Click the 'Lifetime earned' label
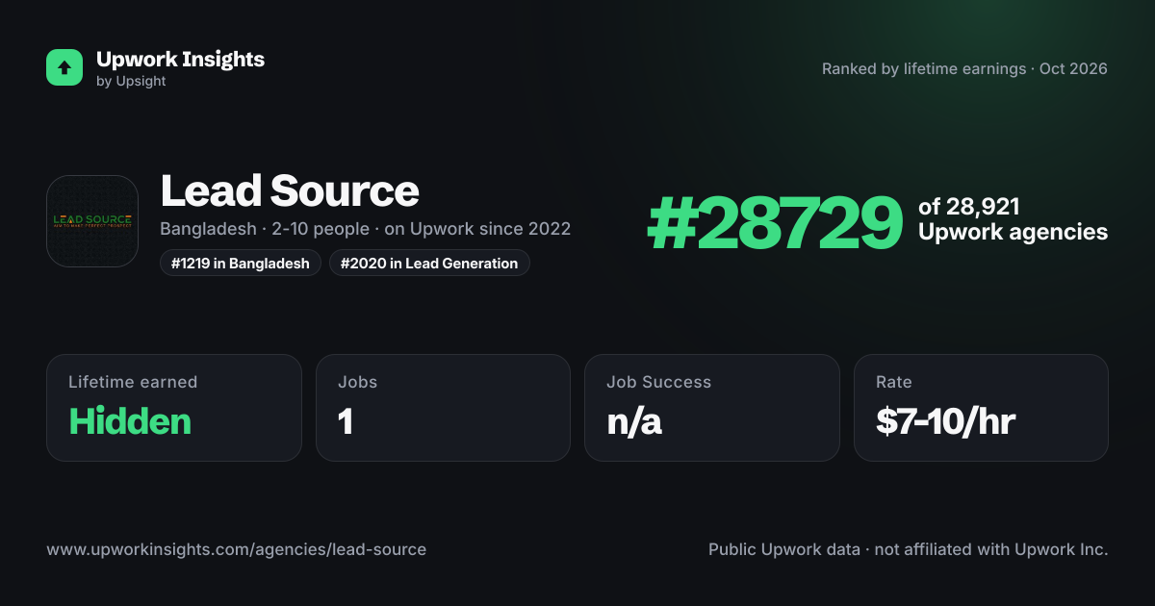1155x606 pixels. coord(133,382)
